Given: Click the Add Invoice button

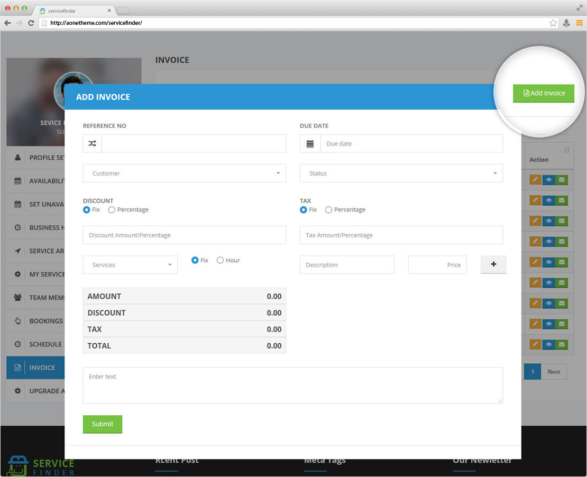Looking at the screenshot, I should (544, 93).
